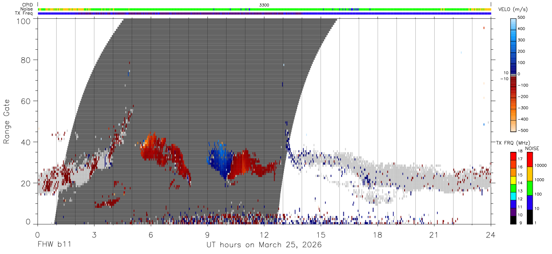Click the FHW b11 radar beam label
Image resolution: width=552 pixels, height=254 pixels.
pos(54,245)
